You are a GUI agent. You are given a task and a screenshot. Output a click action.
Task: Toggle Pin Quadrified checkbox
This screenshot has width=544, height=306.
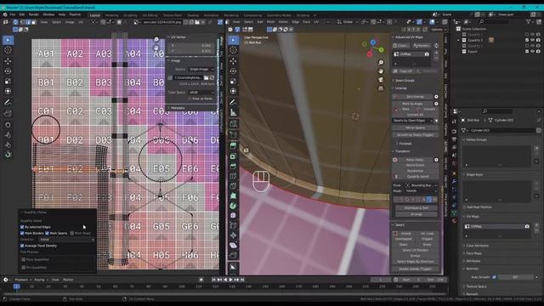(24, 268)
